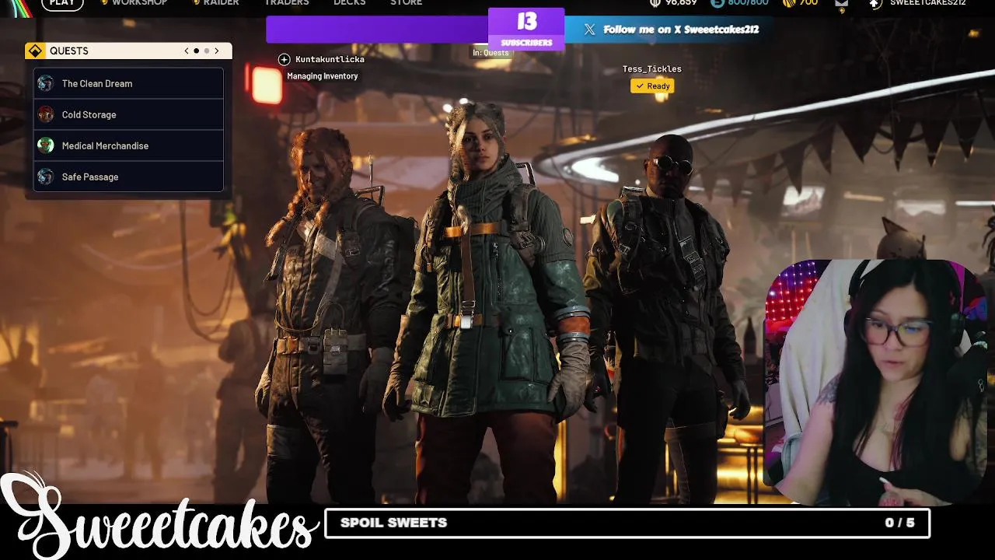Open the Cold Storage quest row
Viewport: 995px width, 560px height.
pos(128,114)
